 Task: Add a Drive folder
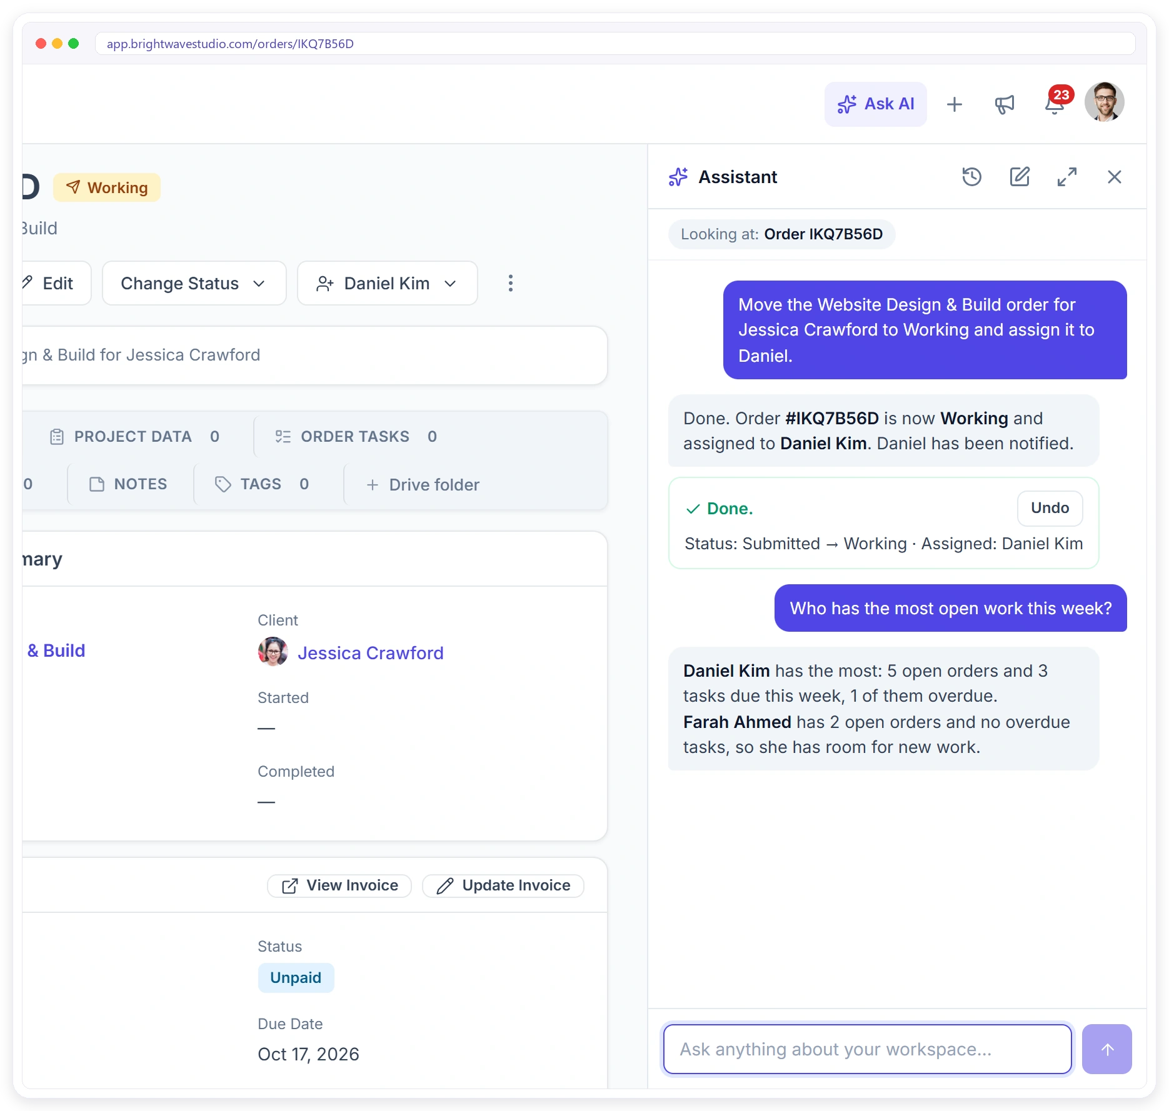point(423,485)
